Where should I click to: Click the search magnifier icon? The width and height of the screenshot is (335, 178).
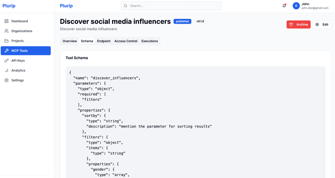pos(125,6)
